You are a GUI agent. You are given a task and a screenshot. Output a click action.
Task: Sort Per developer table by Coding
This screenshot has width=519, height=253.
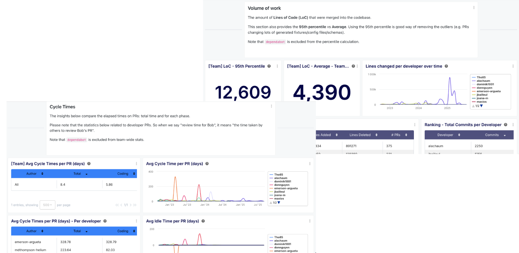click(120, 231)
